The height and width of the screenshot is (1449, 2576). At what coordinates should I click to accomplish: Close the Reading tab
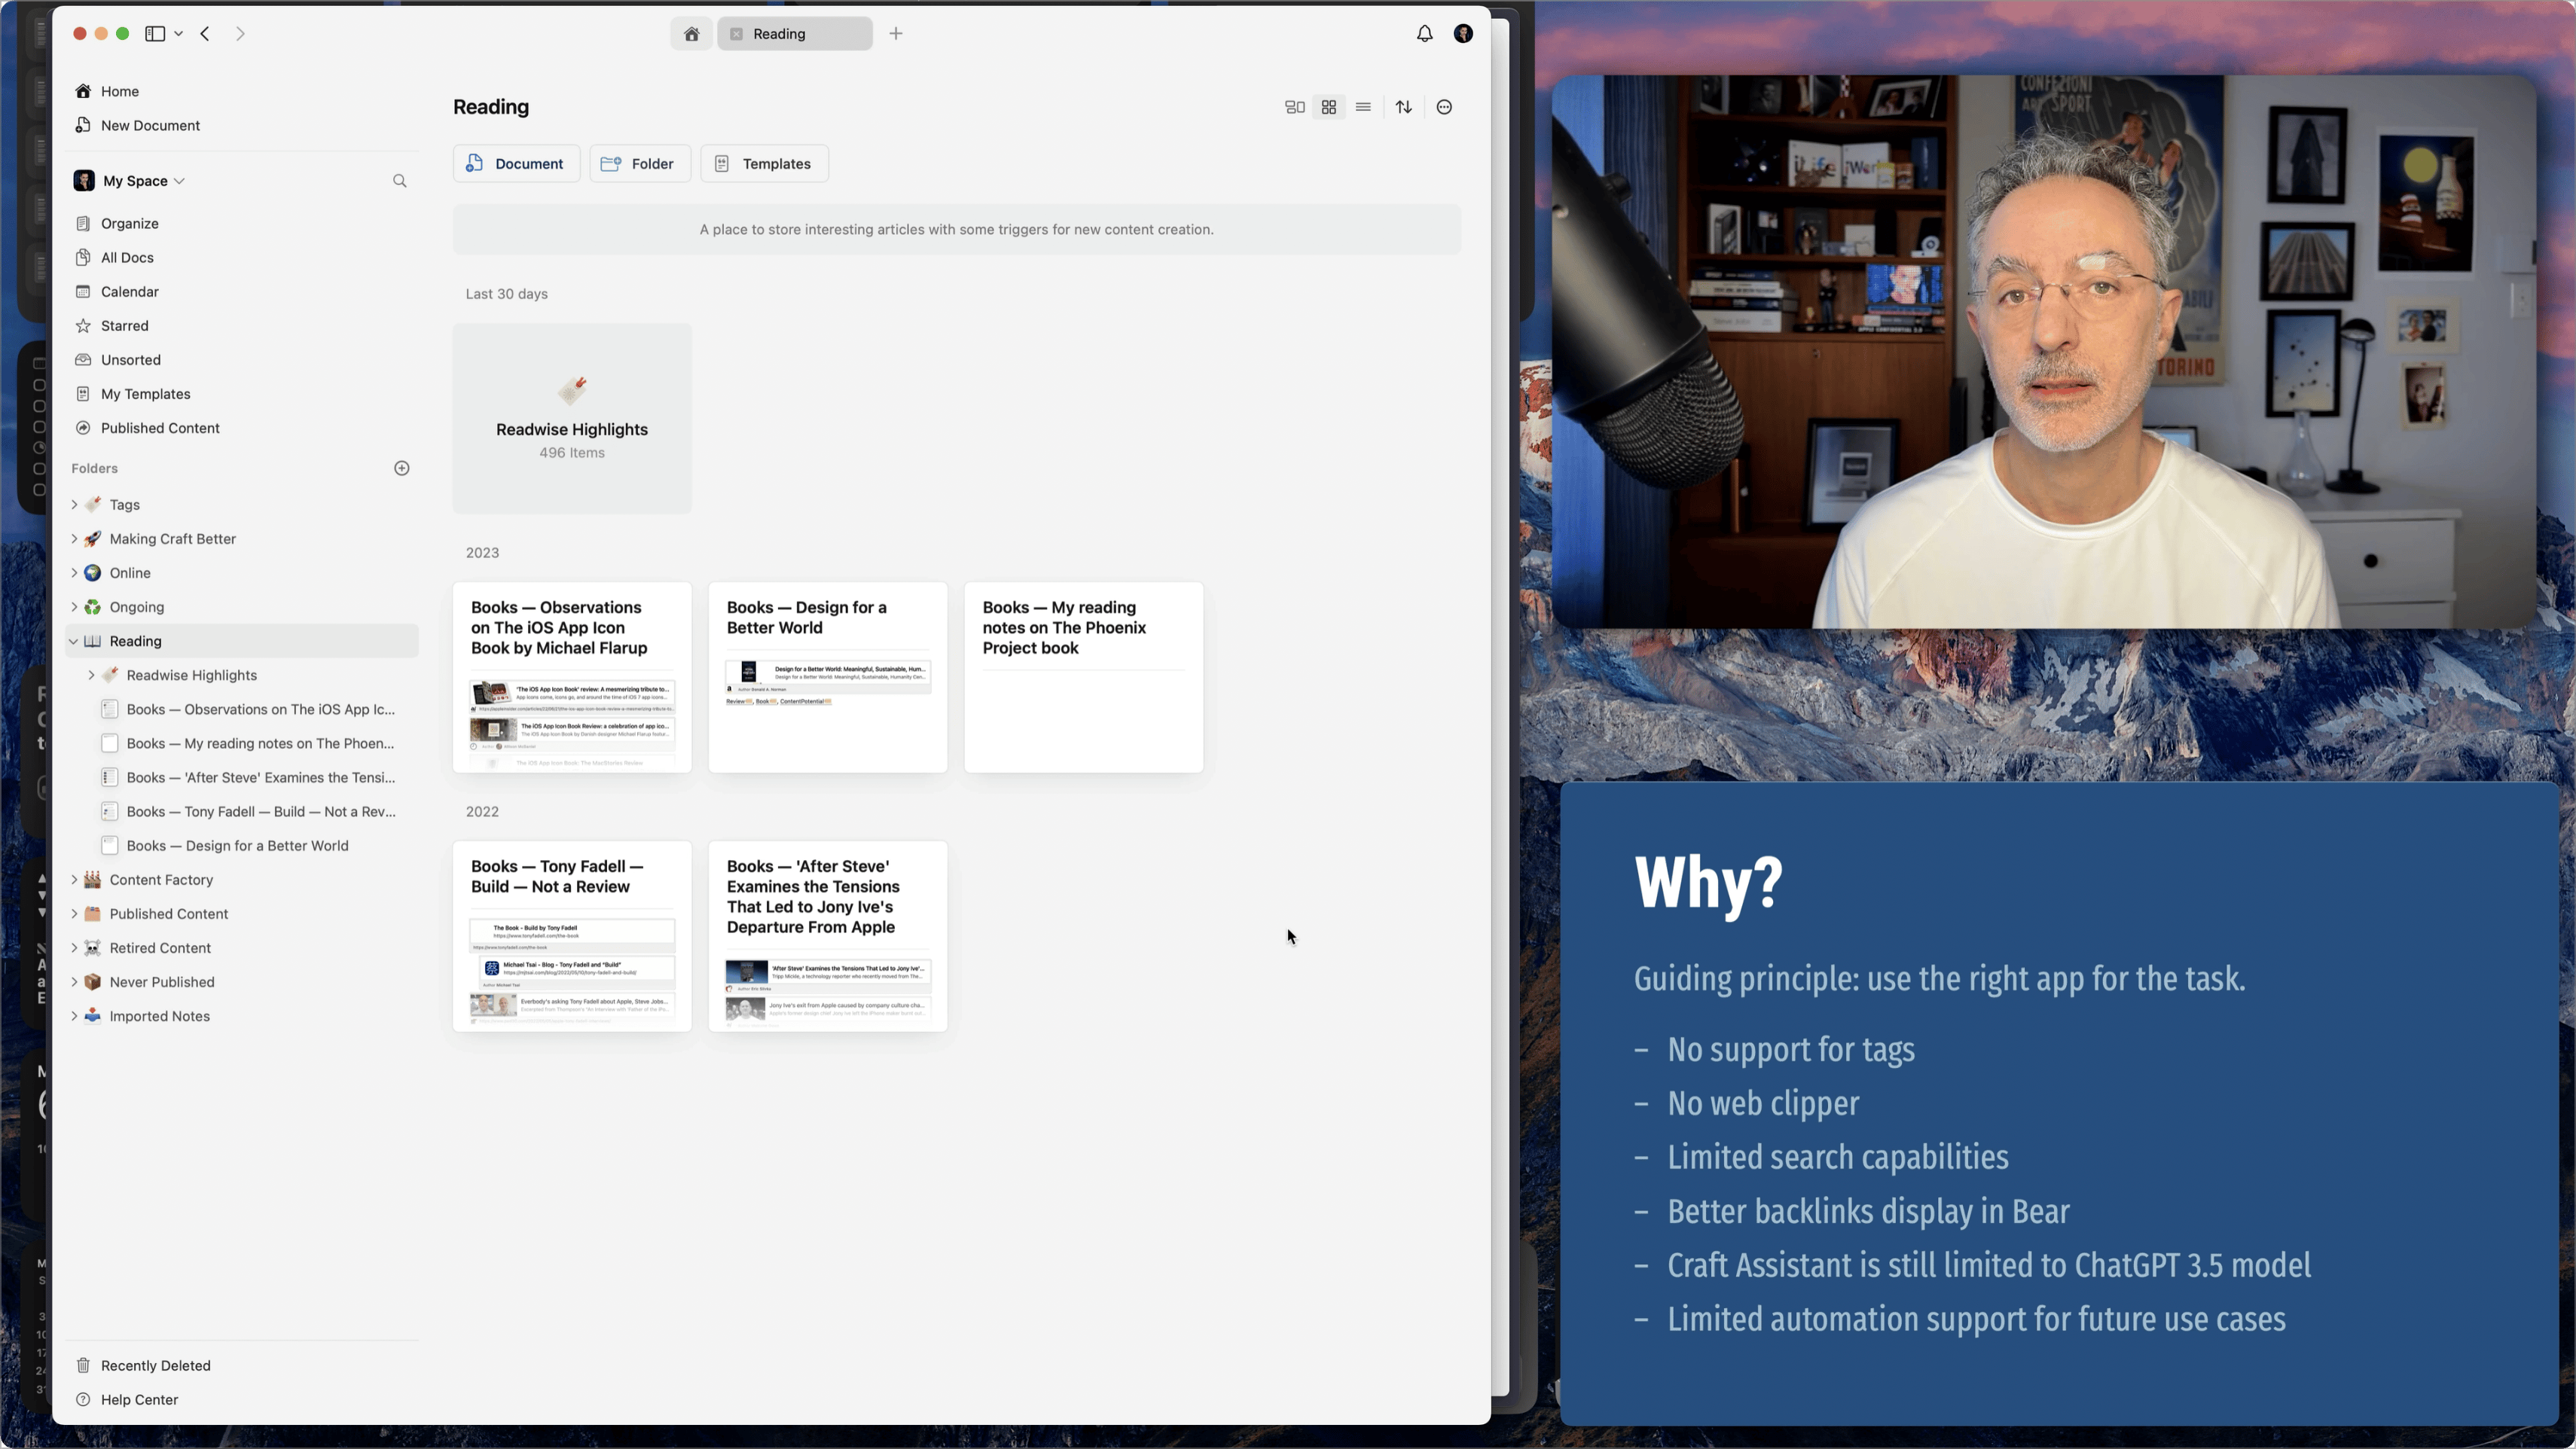pos(736,34)
